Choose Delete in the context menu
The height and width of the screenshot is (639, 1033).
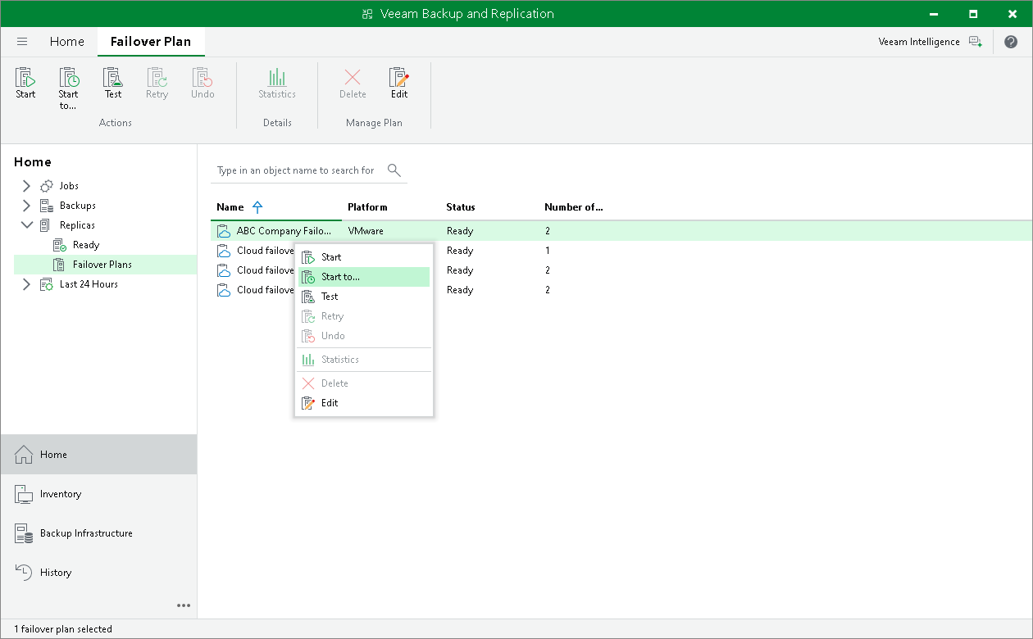363,383
